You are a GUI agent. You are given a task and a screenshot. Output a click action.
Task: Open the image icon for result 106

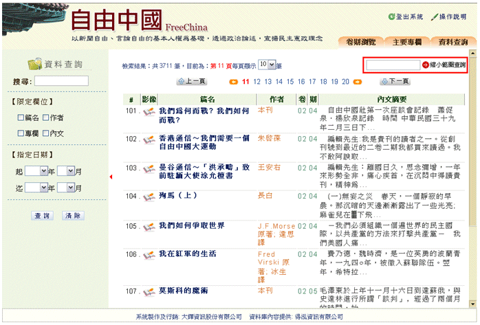(149, 254)
